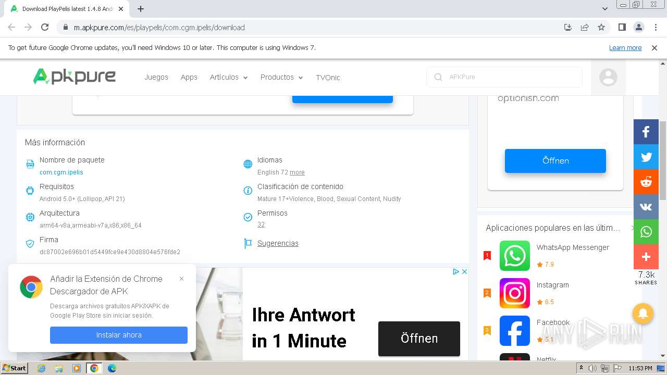Open the Chrome profile button
The width and height of the screenshot is (667, 375).
coord(638,27)
